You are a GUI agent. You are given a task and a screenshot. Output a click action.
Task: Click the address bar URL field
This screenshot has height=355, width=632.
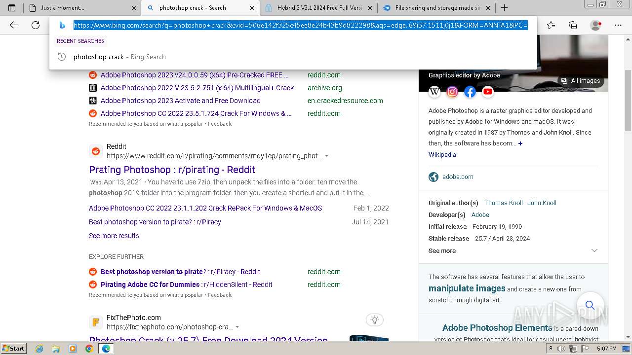(301, 25)
